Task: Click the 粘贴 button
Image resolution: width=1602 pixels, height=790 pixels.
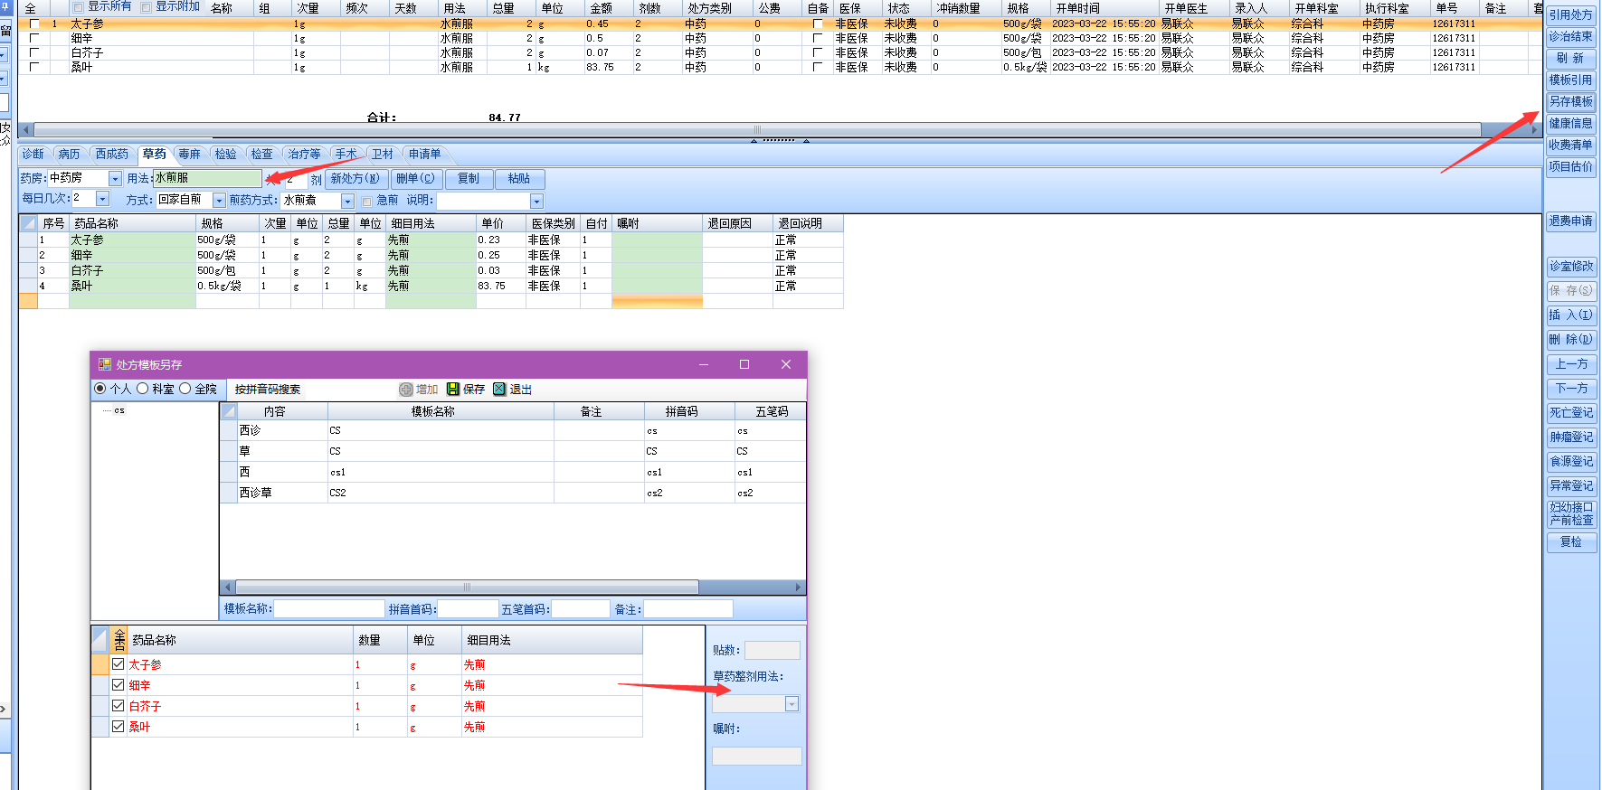Action: click(x=519, y=179)
